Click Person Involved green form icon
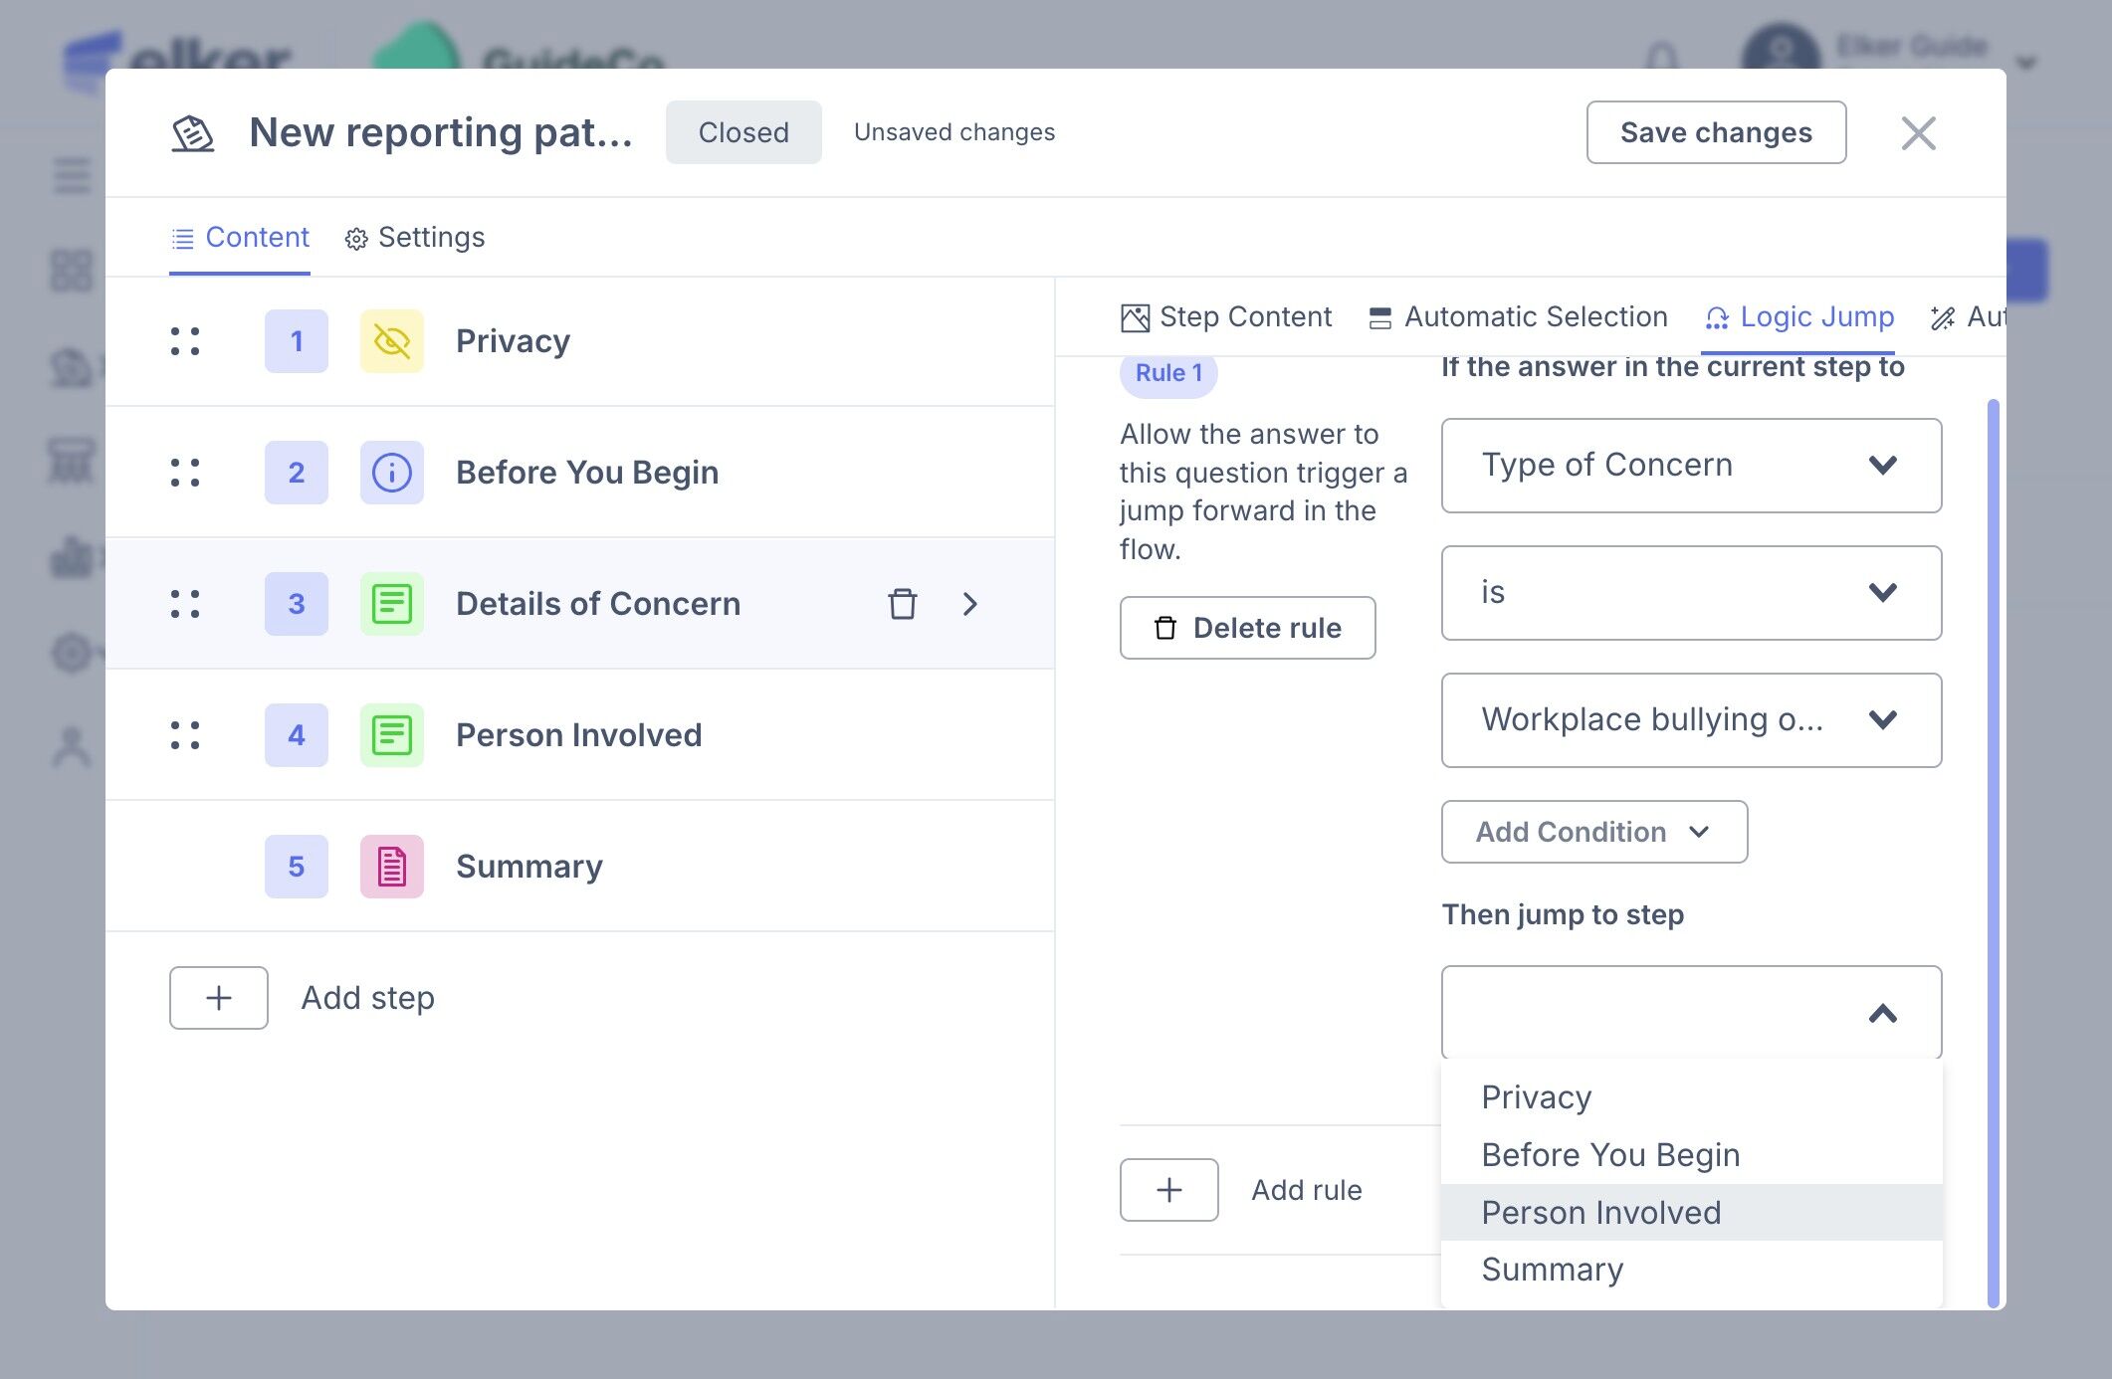 (391, 735)
